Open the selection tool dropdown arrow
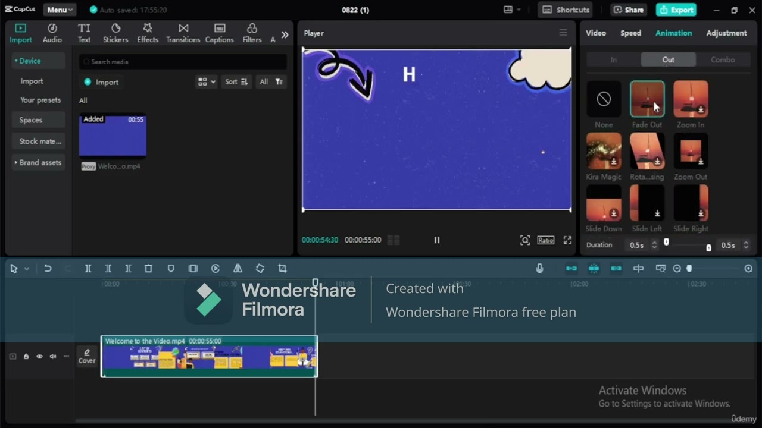The height and width of the screenshot is (428, 762). click(26, 269)
